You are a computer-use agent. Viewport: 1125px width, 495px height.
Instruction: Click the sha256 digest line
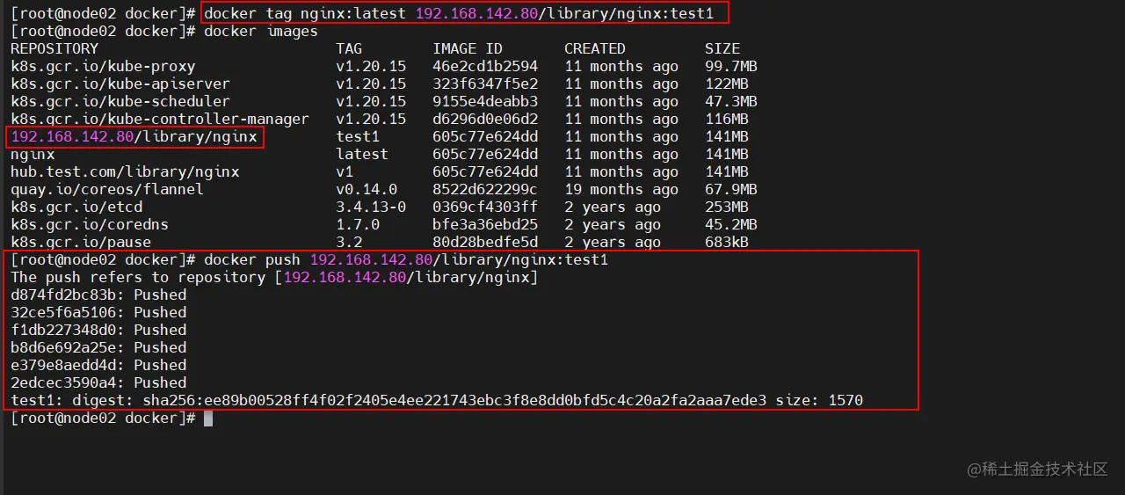point(437,400)
